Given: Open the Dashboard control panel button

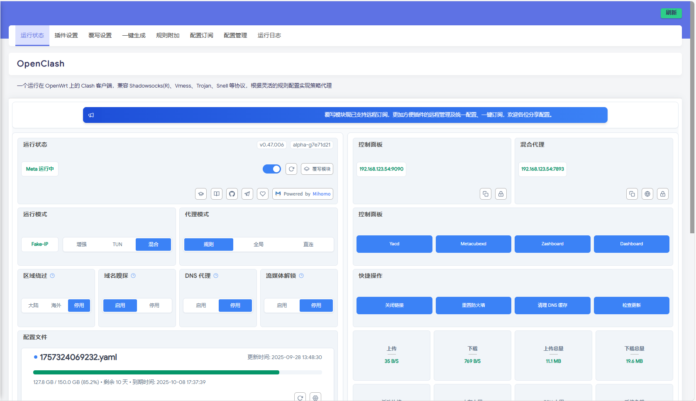Looking at the screenshot, I should 632,244.
